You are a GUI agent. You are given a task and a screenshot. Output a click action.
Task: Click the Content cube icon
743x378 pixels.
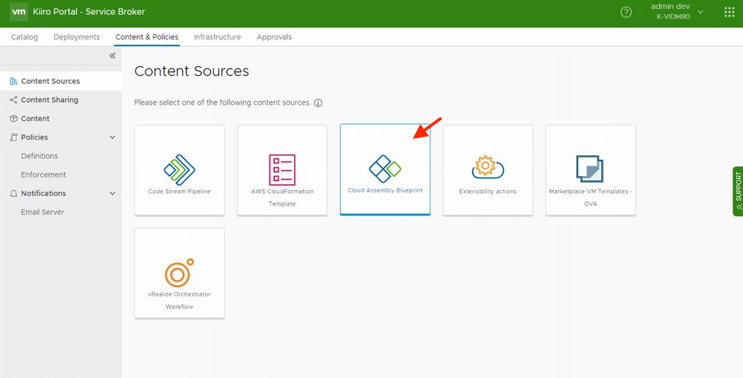13,119
